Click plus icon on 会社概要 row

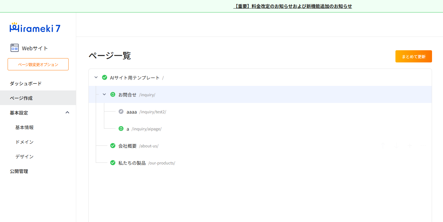[410, 146]
